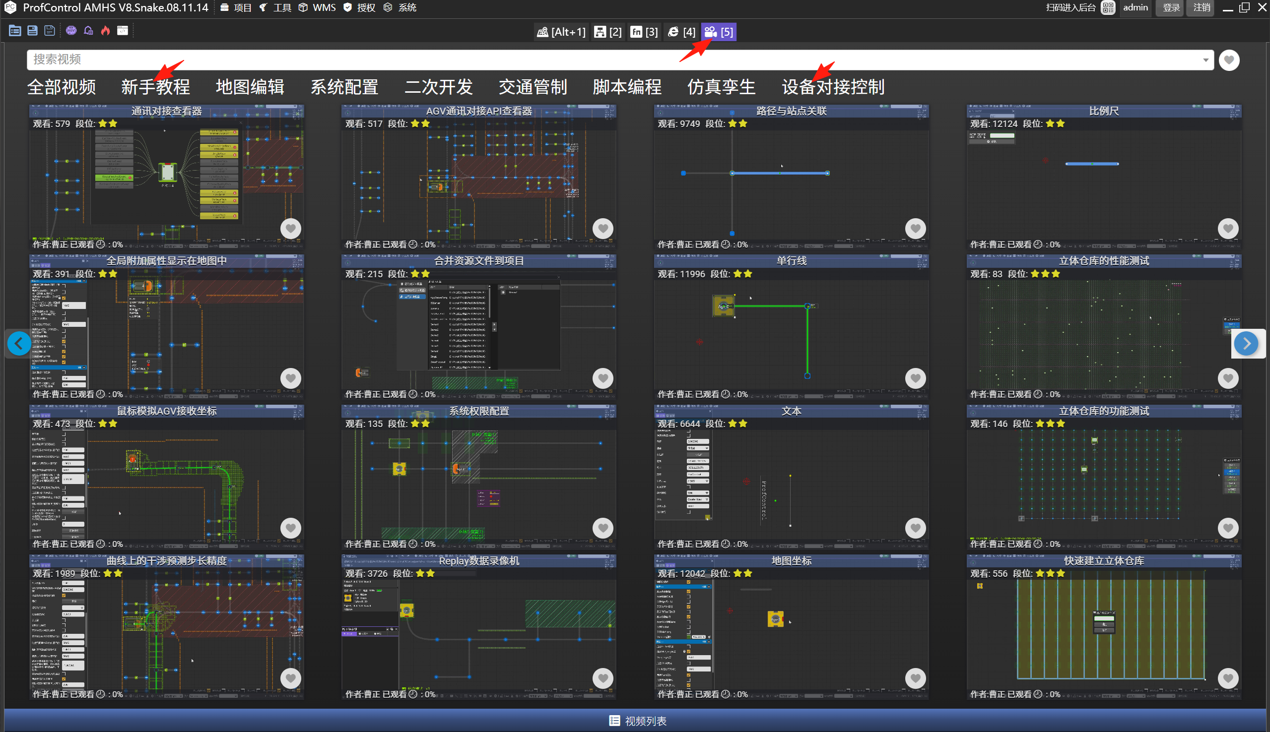Switch to the map view tab [Alt+1]
The image size is (1270, 732).
click(561, 32)
